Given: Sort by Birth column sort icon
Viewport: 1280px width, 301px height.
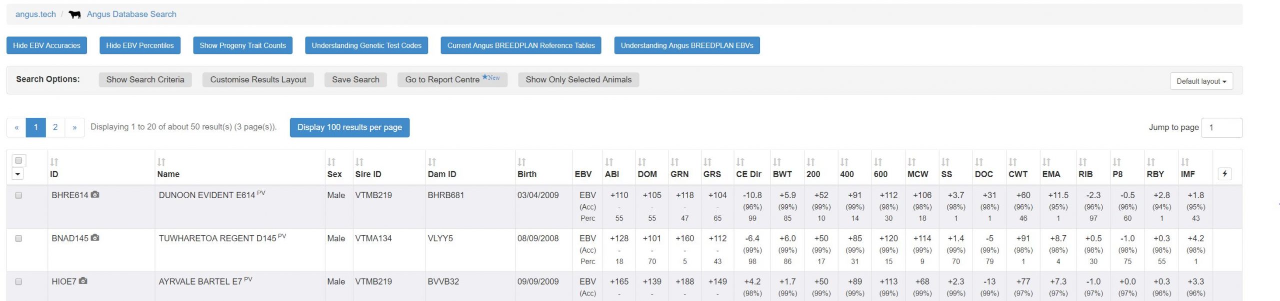Looking at the screenshot, I should [x=521, y=162].
